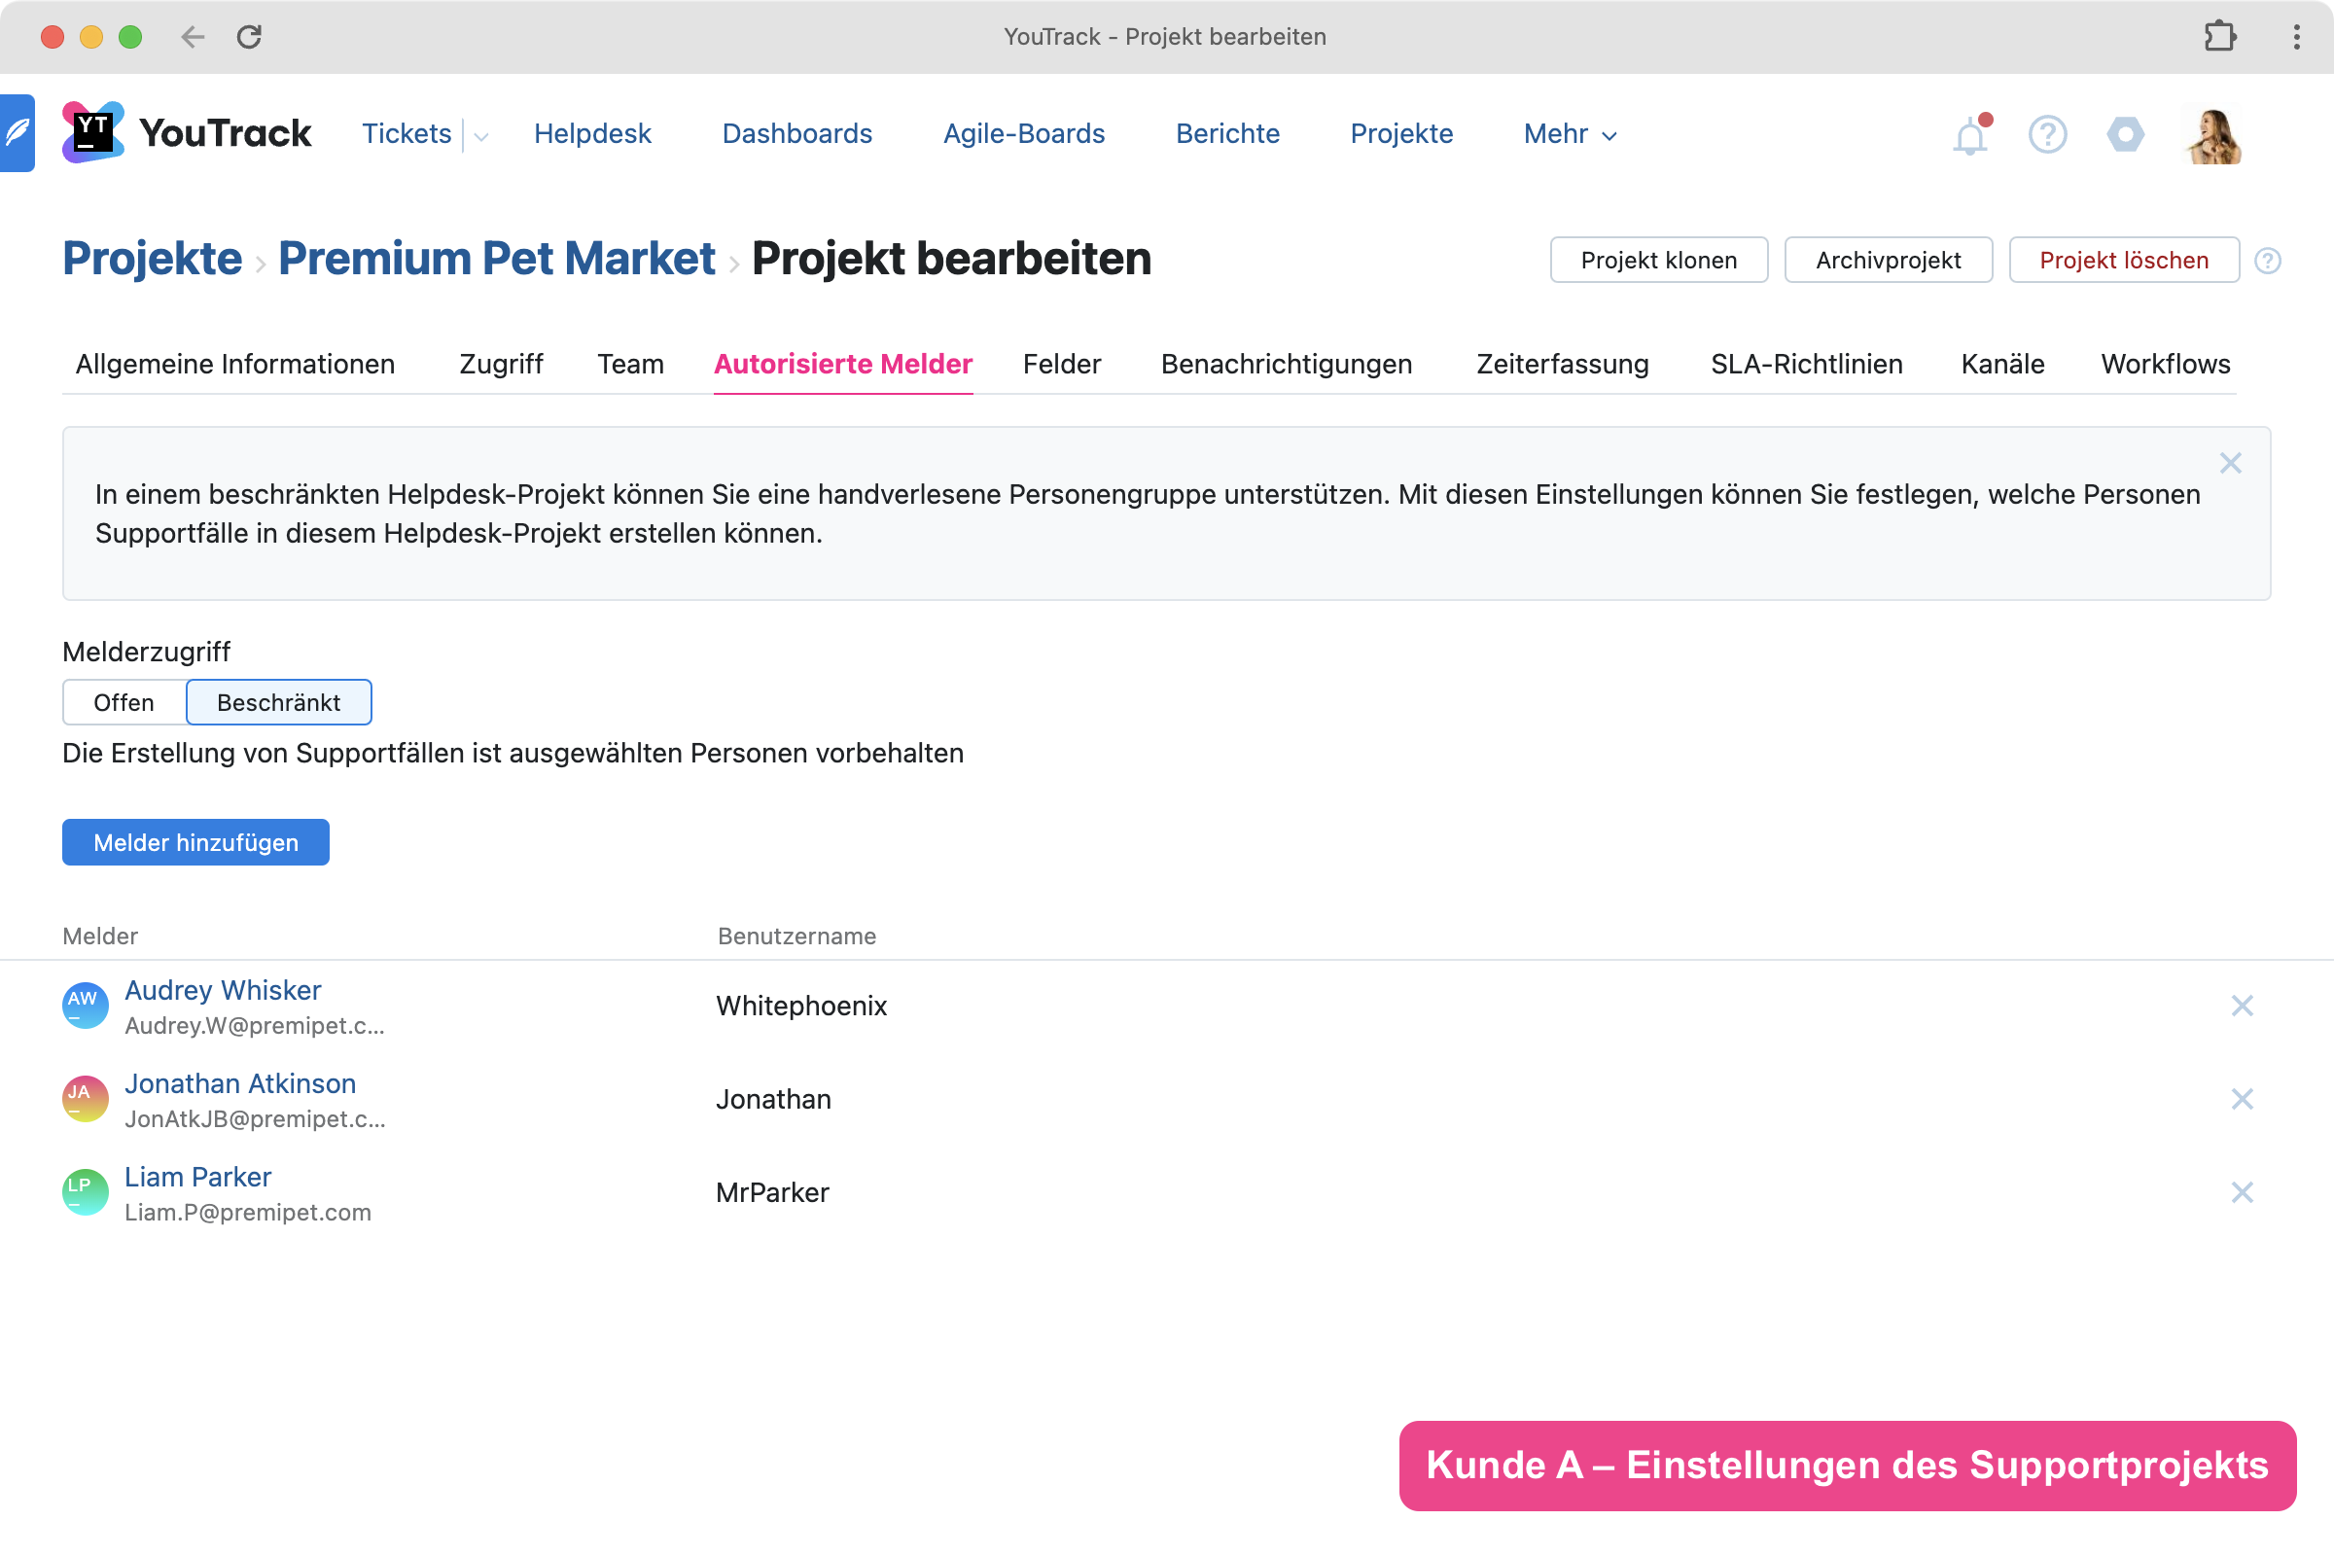Click help icon next to Projekt löschen
The width and height of the screenshot is (2334, 1556).
coord(2268,261)
